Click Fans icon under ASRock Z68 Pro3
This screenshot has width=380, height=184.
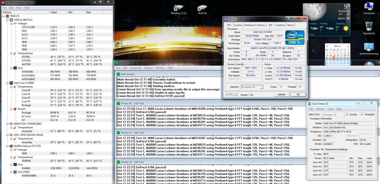click(15, 68)
